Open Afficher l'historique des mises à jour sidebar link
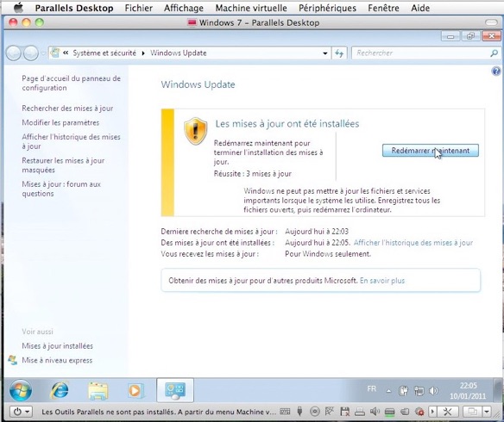 coord(71,141)
